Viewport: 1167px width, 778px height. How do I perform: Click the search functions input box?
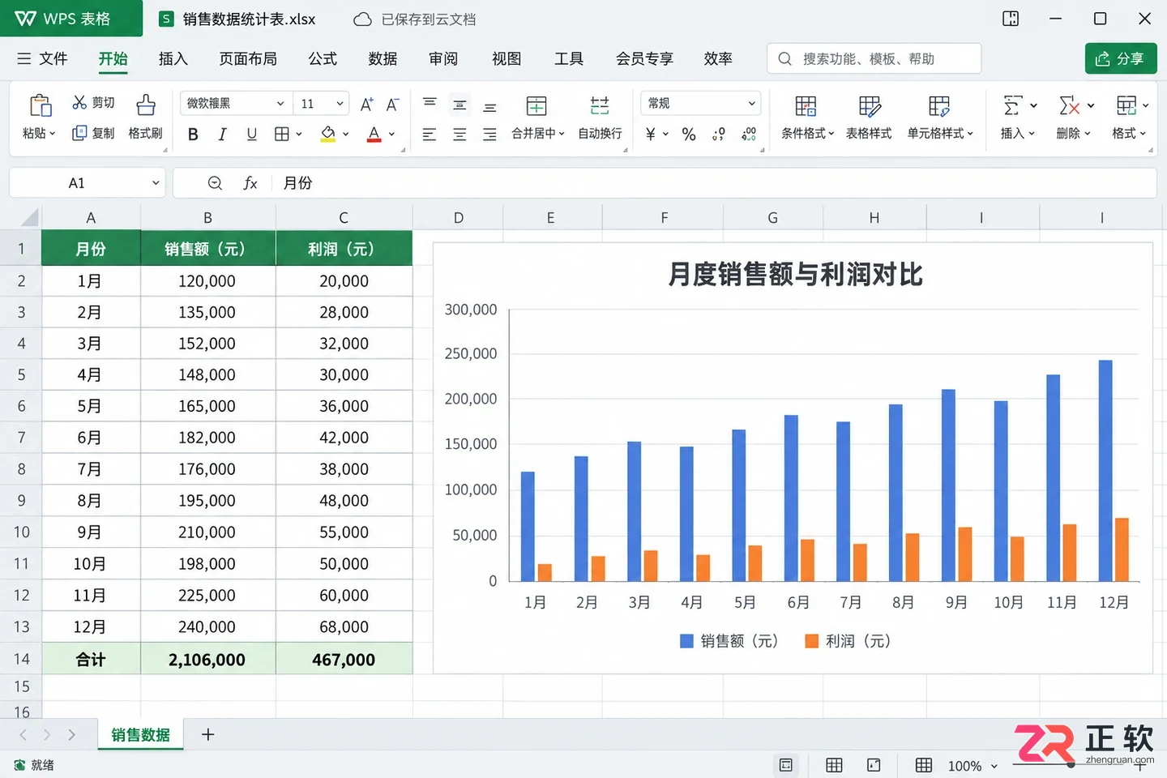tap(874, 58)
